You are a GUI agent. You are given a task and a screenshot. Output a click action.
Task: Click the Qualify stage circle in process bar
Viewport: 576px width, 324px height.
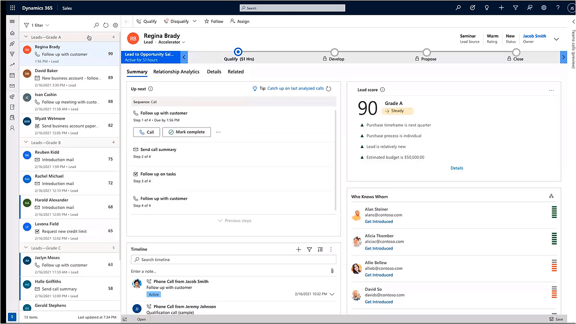(238, 52)
